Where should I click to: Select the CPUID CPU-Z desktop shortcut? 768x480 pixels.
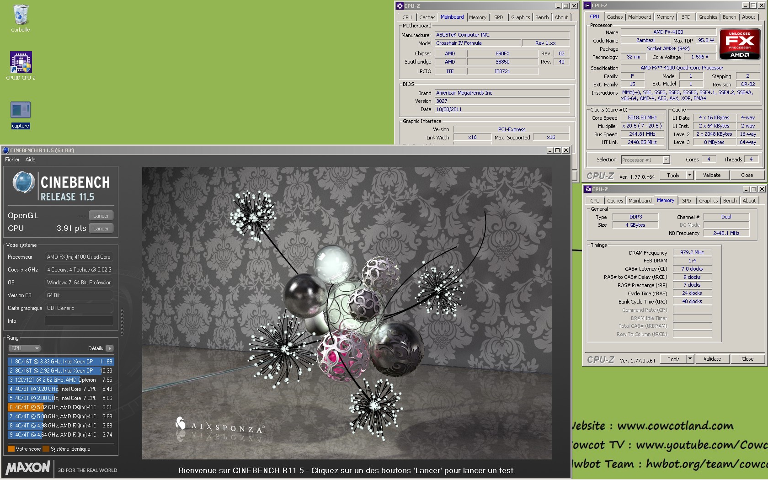coord(21,62)
